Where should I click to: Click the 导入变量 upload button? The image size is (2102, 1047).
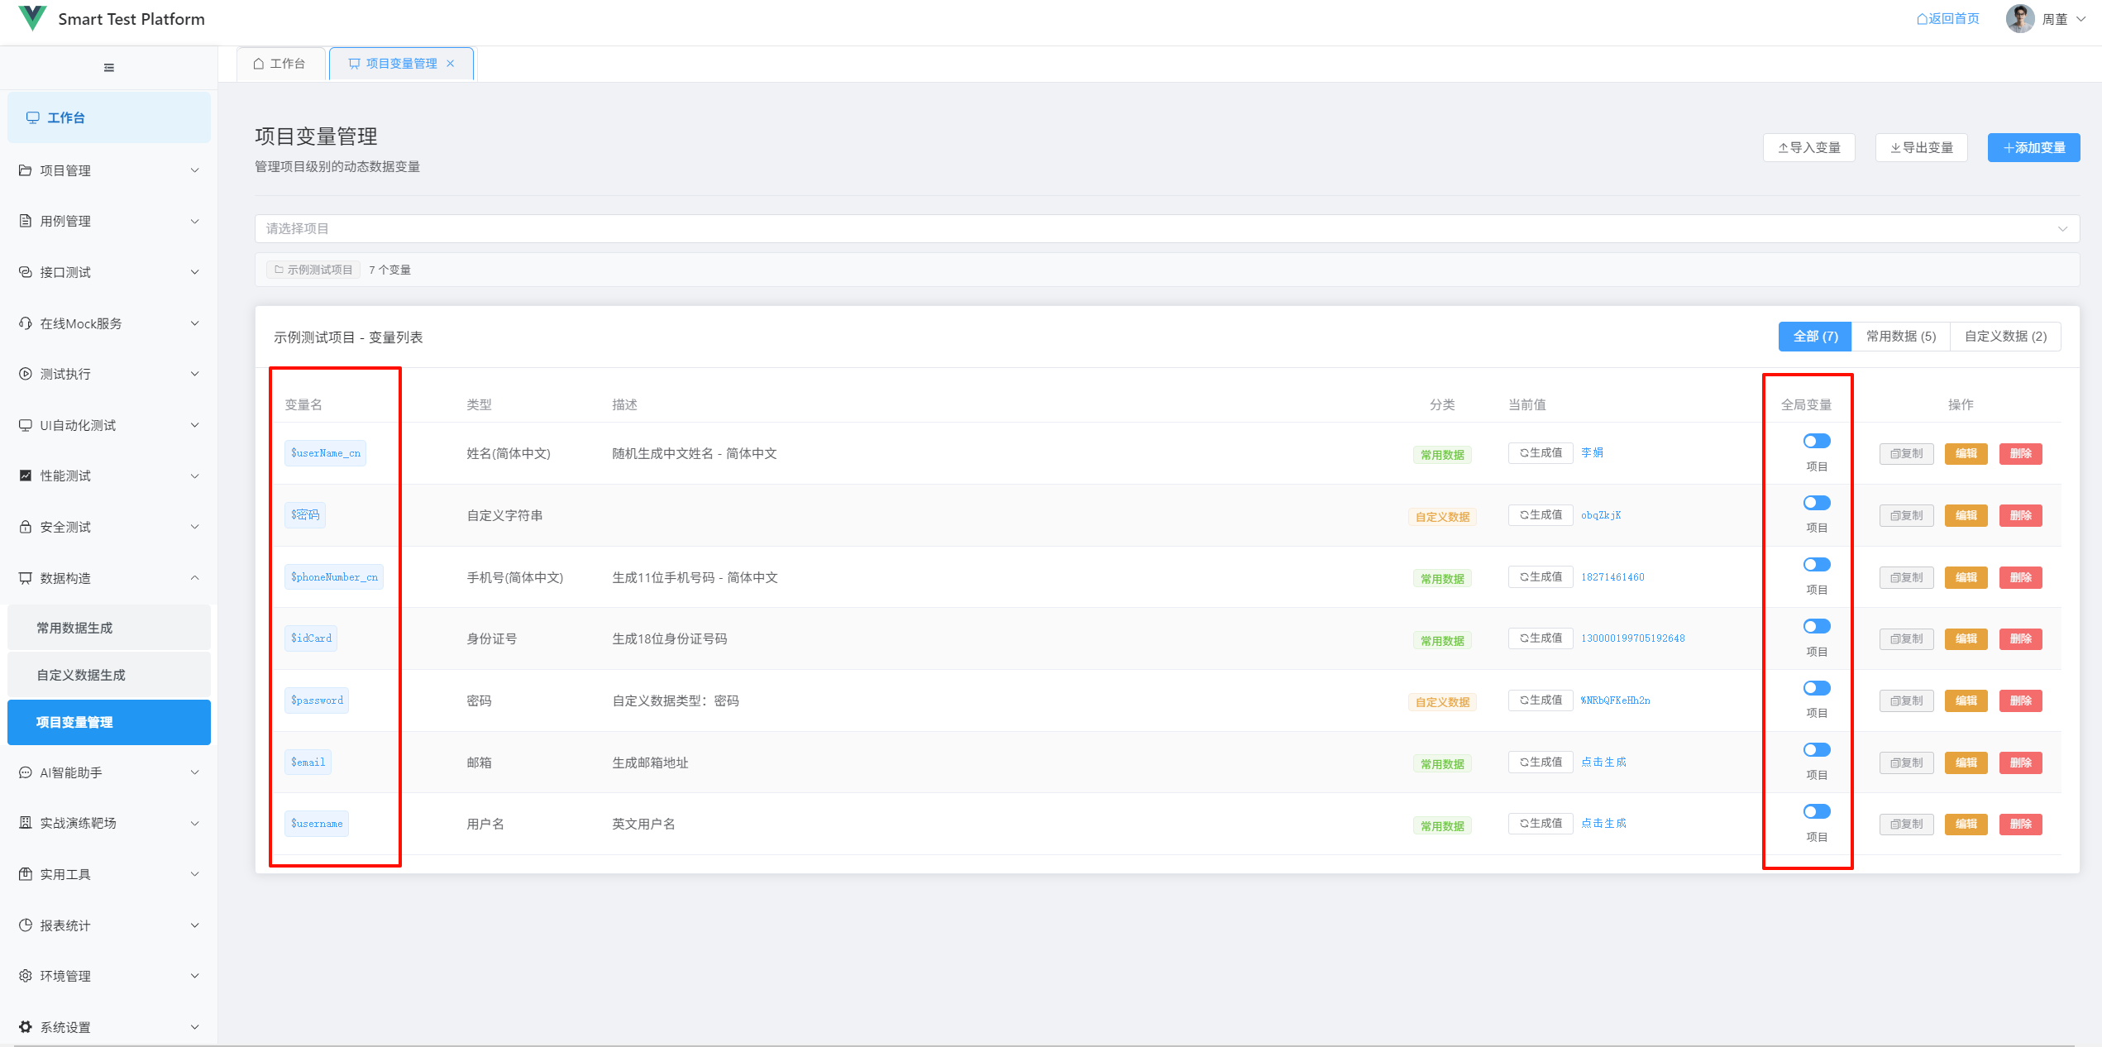1808,148
